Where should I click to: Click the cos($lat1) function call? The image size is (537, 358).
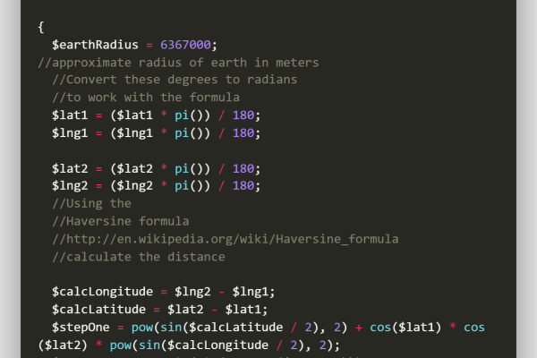(416, 328)
